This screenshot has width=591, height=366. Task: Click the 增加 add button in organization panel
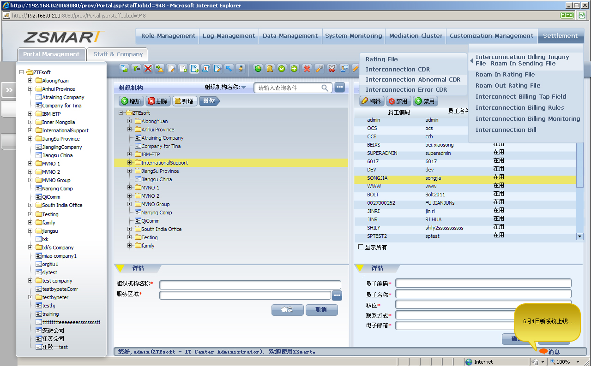click(131, 101)
